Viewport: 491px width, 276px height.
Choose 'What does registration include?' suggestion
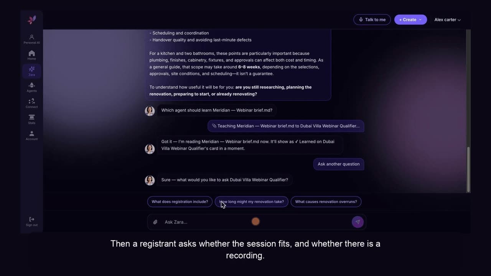[180, 202]
